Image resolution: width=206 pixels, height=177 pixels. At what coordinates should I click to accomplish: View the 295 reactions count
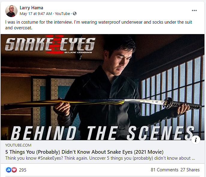23,170
